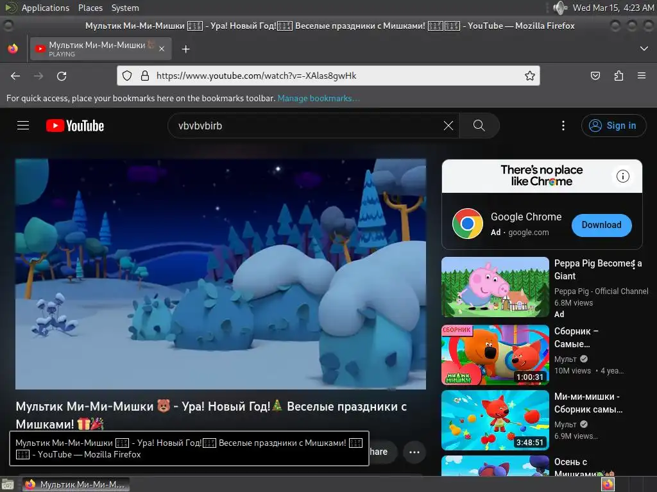Viewport: 657px width, 492px height.
Task: Open tracking protection shield icon
Action: click(127, 76)
